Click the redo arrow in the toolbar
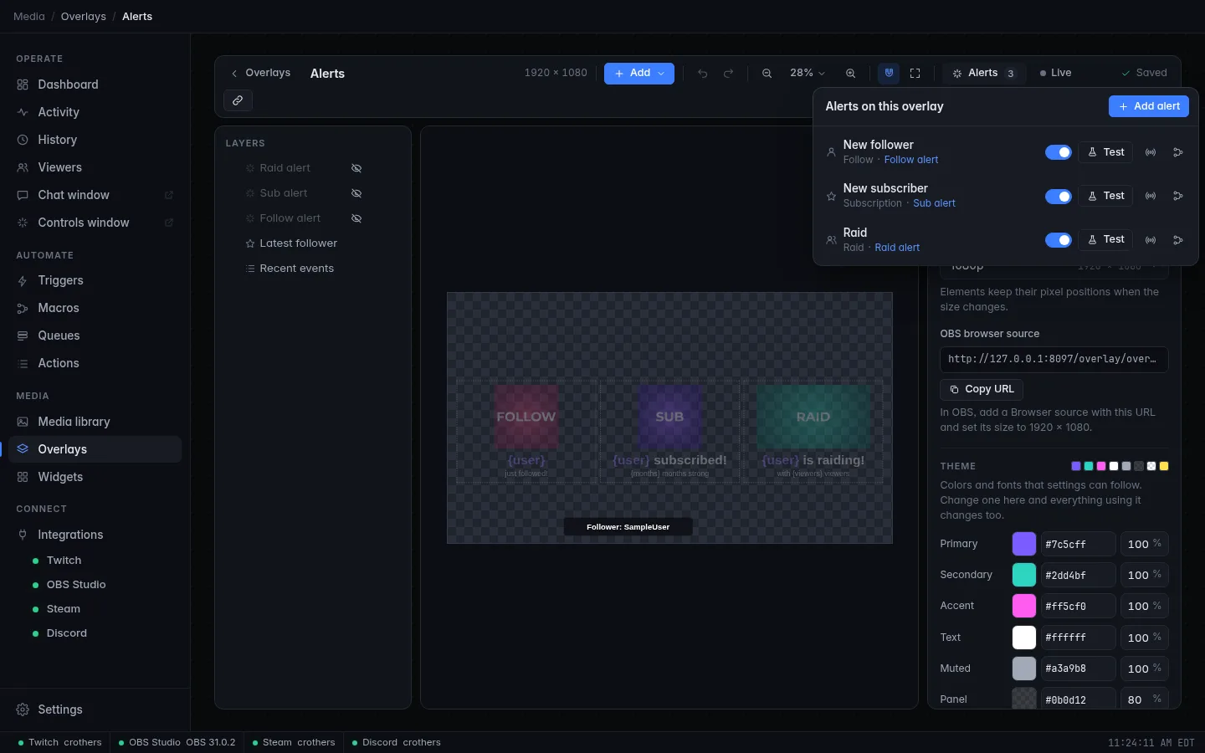Image resolution: width=1205 pixels, height=753 pixels. (x=728, y=74)
